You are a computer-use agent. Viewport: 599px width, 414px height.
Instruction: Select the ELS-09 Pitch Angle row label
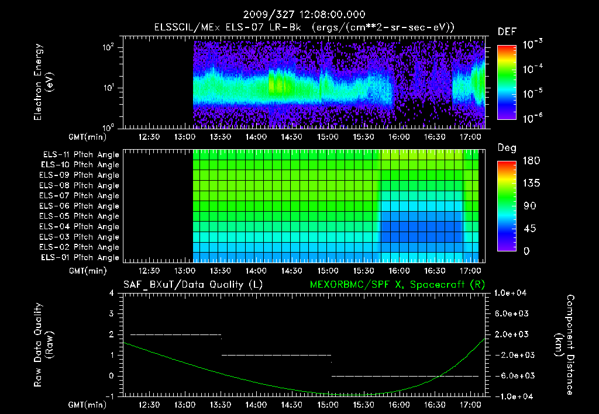[80, 175]
